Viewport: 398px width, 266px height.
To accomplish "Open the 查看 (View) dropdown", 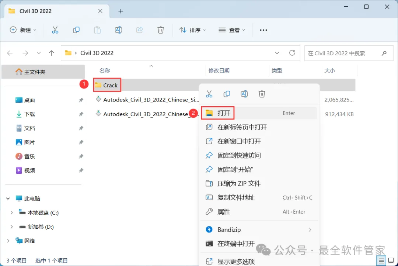I will (x=232, y=30).
